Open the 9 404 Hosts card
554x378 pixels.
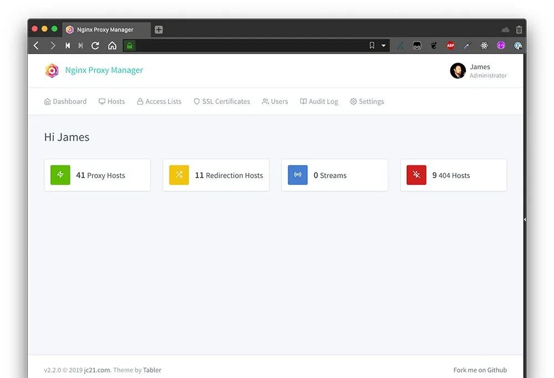pos(454,175)
